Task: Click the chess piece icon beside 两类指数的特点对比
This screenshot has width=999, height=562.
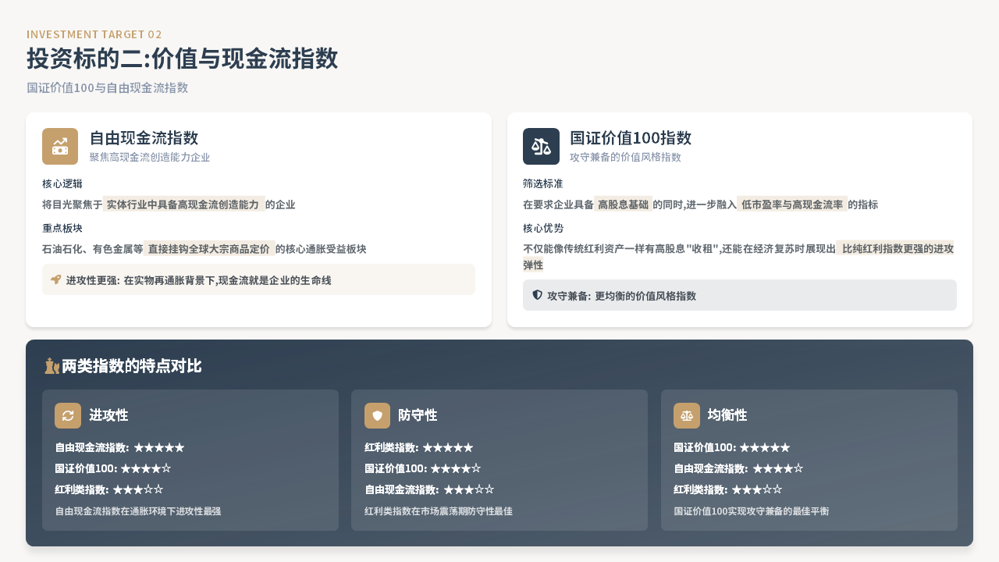Action: click(52, 365)
